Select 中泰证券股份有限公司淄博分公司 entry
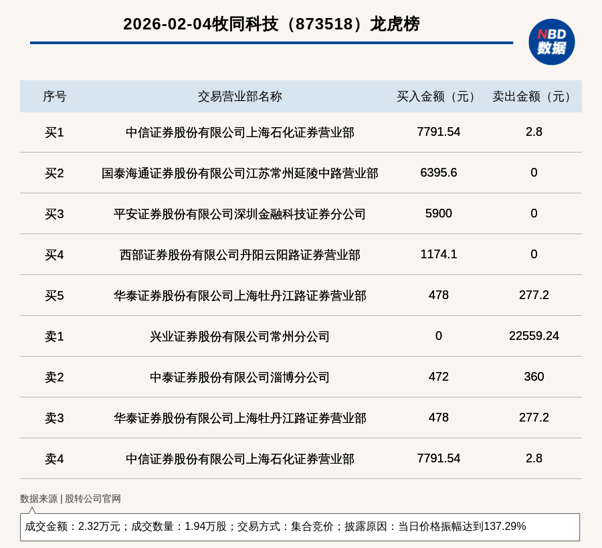 (x=239, y=377)
